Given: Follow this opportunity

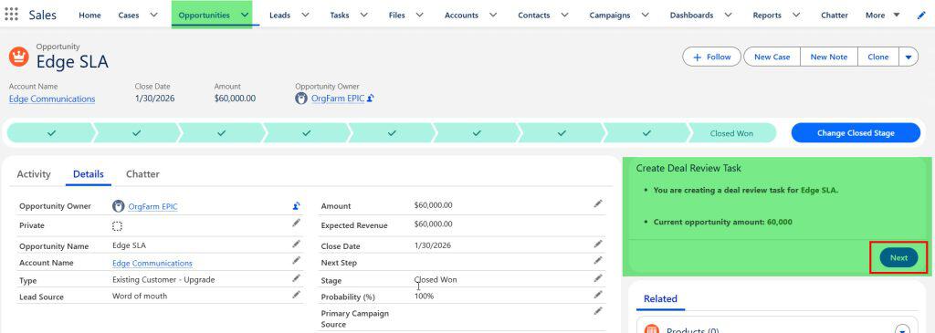Looking at the screenshot, I should (711, 57).
